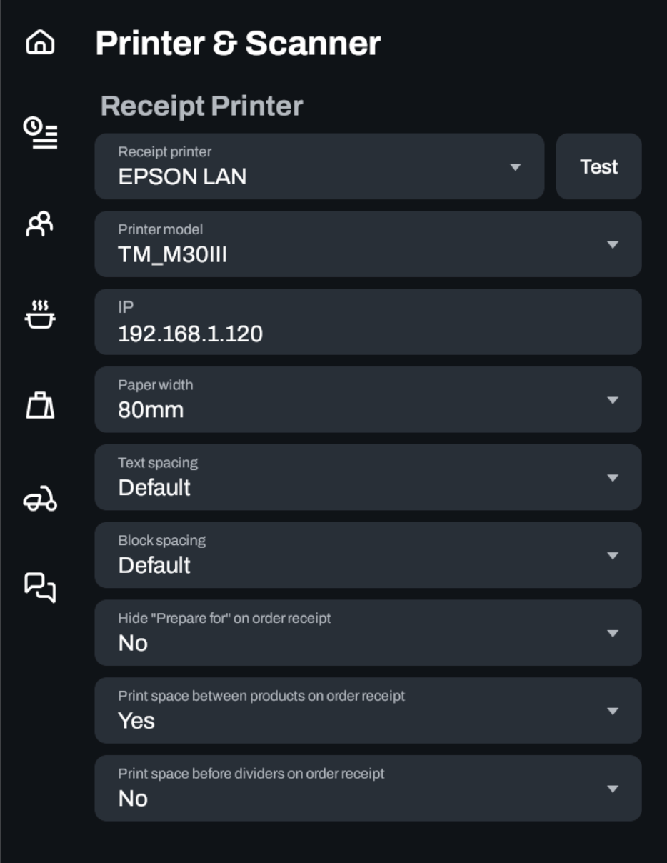Screen dimensions: 667x863
Task: Open the chat messages icon
Action: 40,587
